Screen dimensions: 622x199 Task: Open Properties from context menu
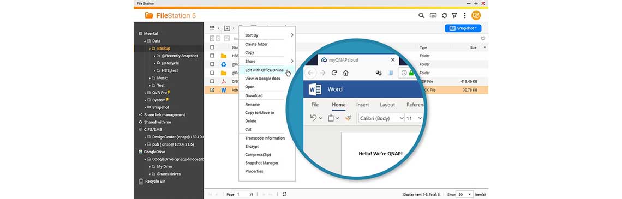[254, 171]
